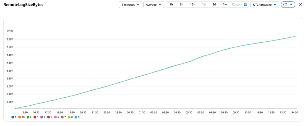Click the 00:30 x-axis label
This screenshot has height=126, width=307.
tap(130, 112)
